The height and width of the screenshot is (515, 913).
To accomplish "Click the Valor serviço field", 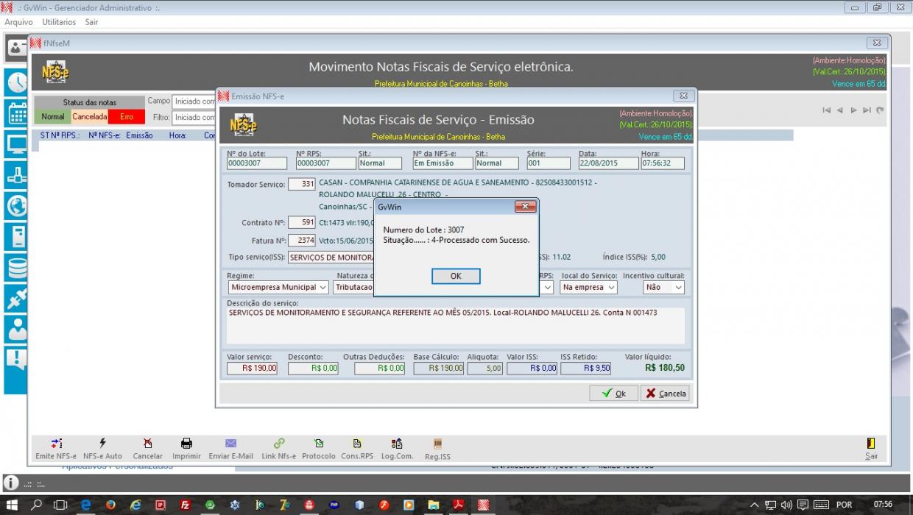I will click(x=252, y=368).
